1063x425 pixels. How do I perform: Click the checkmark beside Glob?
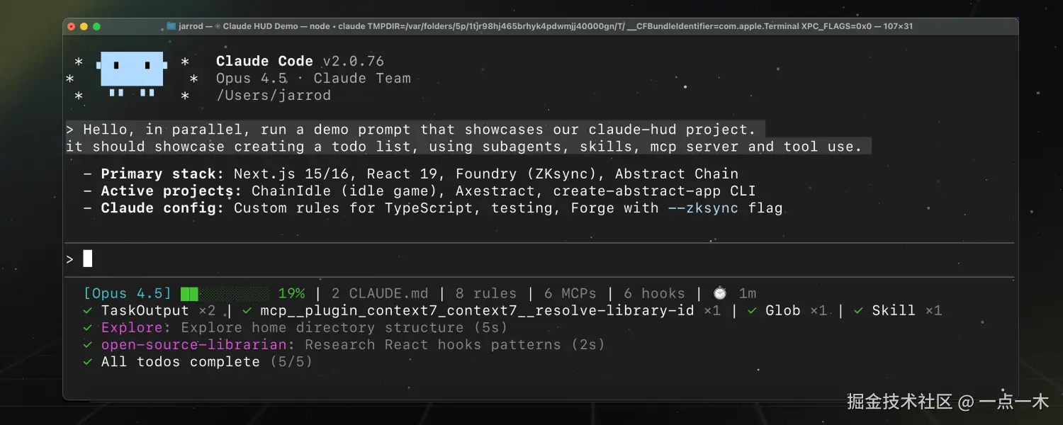click(x=752, y=311)
